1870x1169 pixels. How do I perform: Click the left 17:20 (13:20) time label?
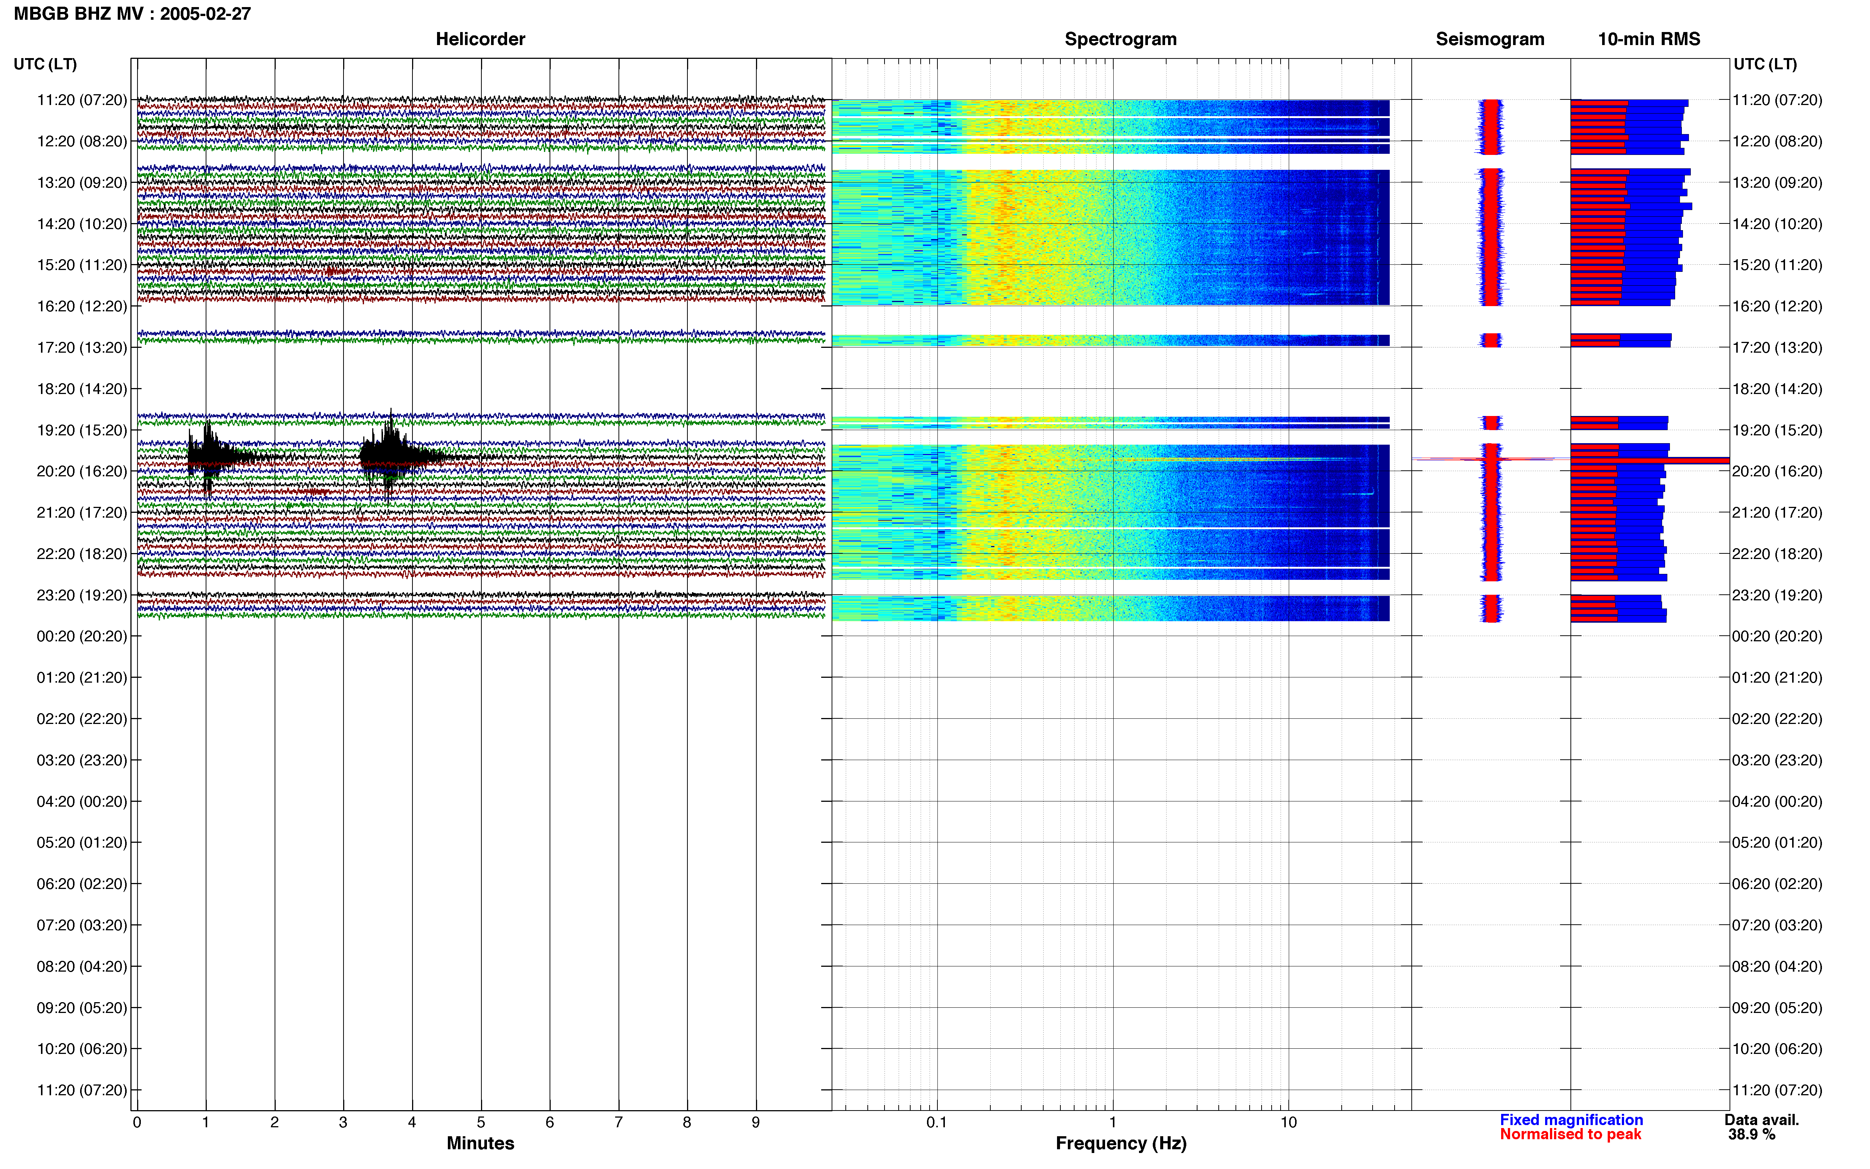82,348
